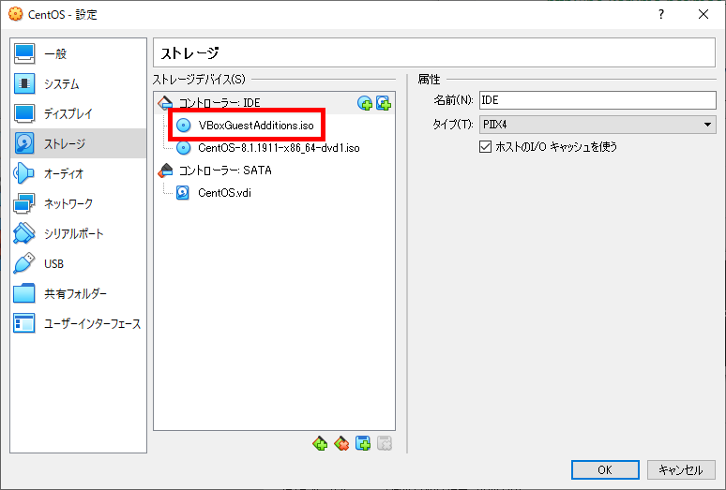The width and height of the screenshot is (726, 490).
Task: Click the 名前(N) name input field
Action: point(597,100)
